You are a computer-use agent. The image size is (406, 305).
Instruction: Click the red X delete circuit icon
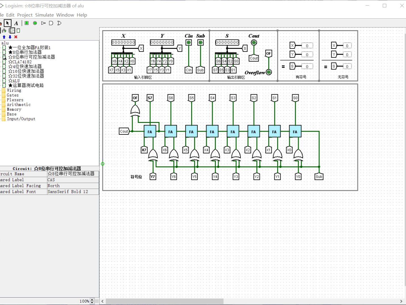coord(16,37)
